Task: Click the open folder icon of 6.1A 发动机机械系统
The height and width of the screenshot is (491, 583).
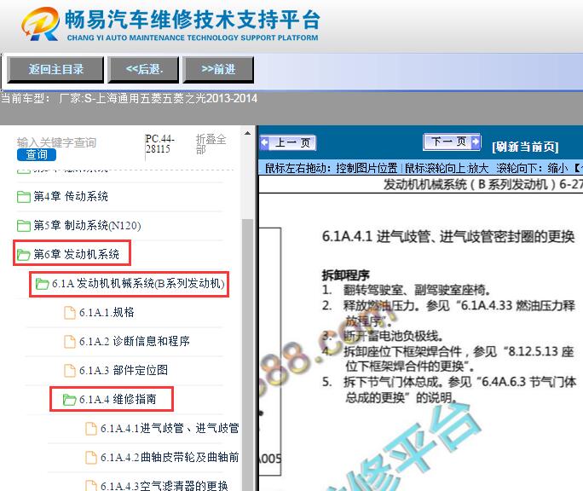Action: [42, 284]
